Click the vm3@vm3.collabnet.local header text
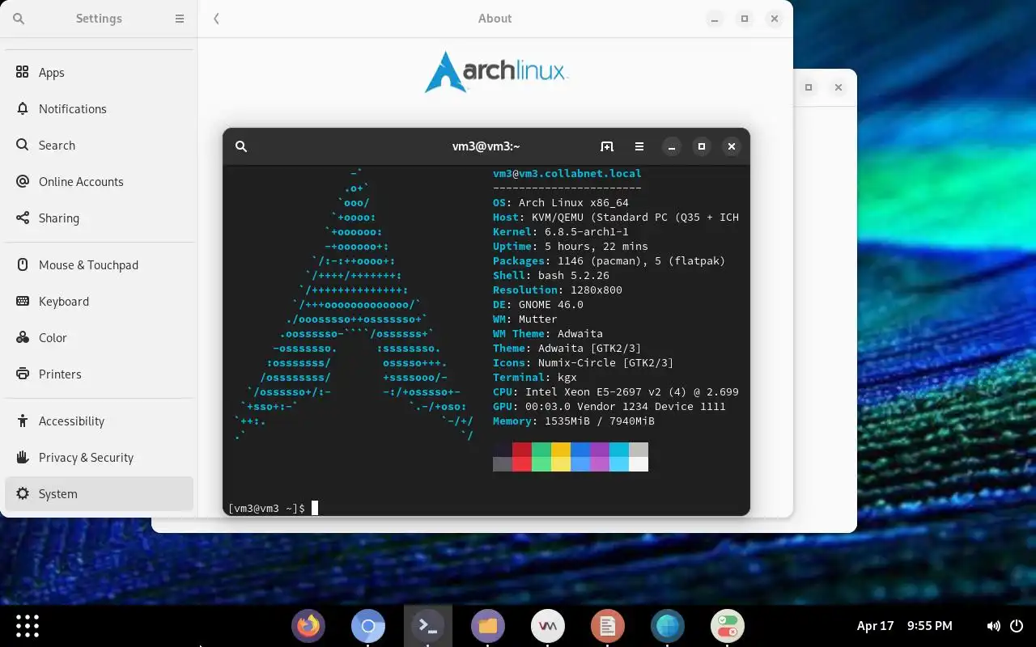This screenshot has width=1036, height=647. click(567, 173)
